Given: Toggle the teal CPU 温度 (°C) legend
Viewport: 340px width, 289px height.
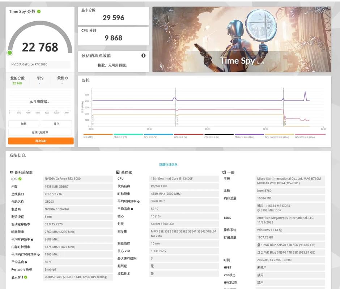Looking at the screenshot, I should click(x=128, y=136).
